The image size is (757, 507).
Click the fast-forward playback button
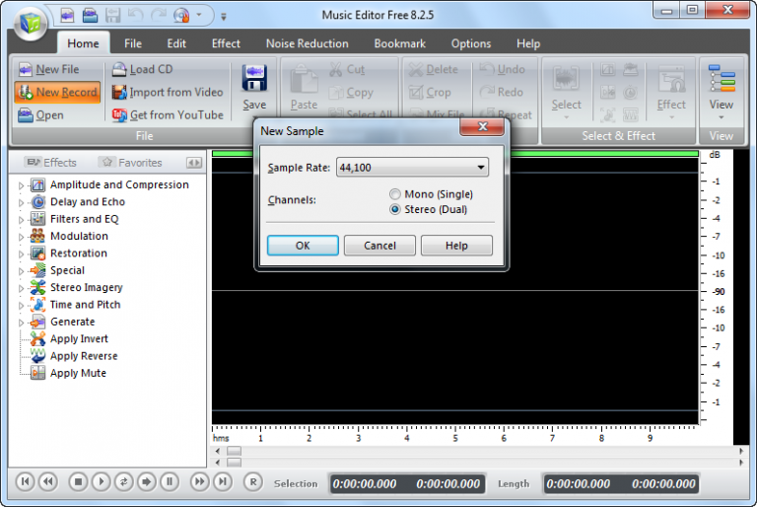pyautogui.click(x=199, y=481)
